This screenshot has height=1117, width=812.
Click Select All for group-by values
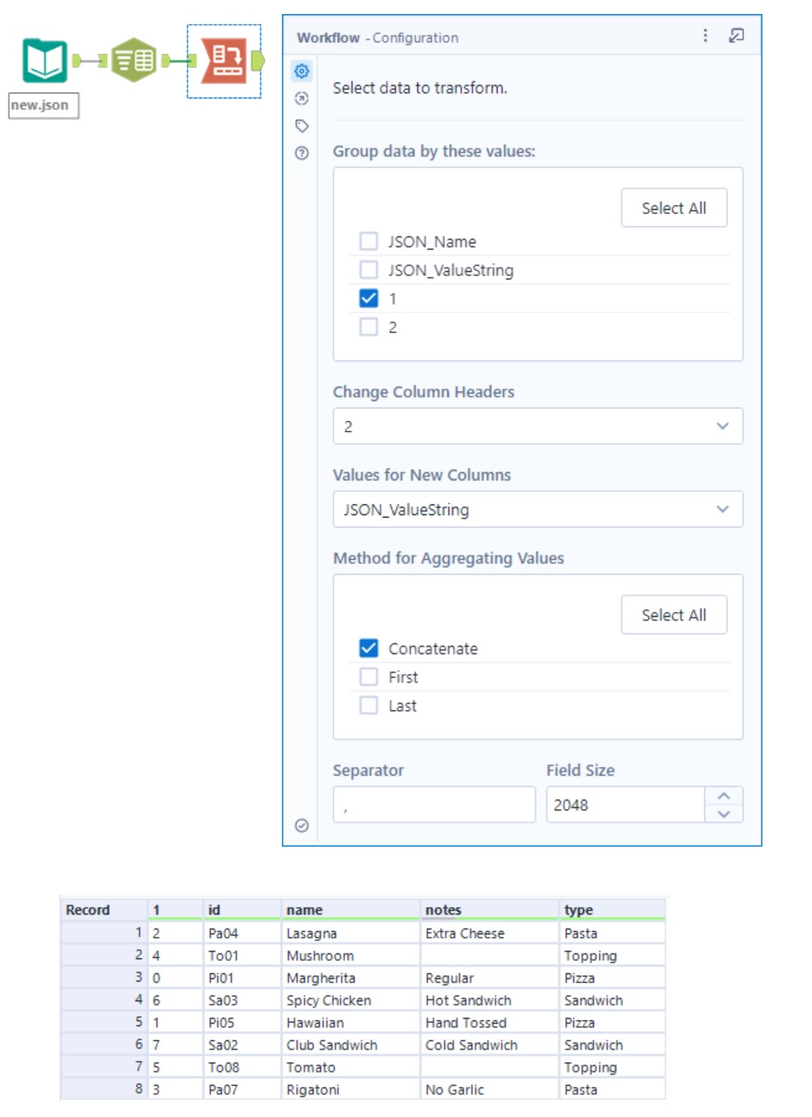click(674, 208)
